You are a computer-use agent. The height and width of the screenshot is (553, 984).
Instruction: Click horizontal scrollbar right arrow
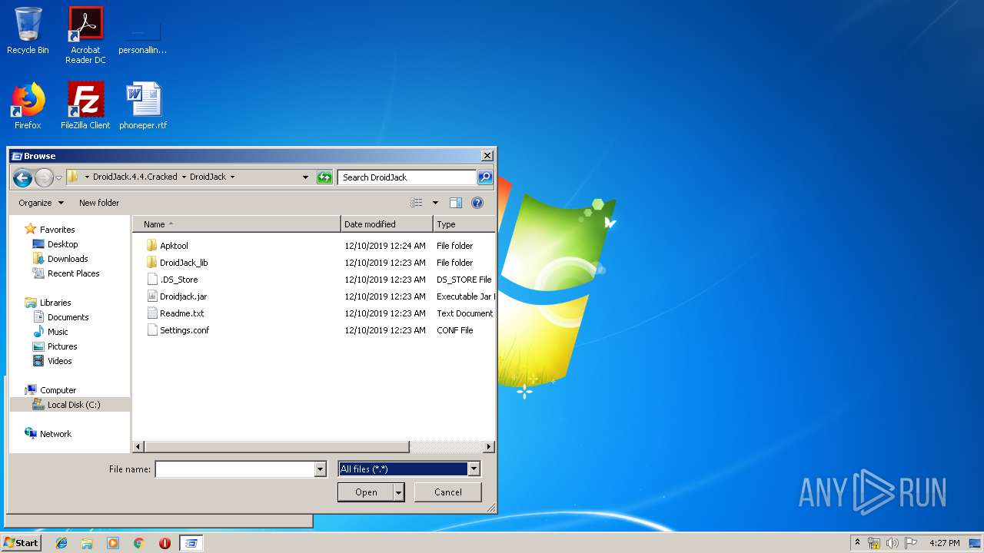tap(489, 446)
